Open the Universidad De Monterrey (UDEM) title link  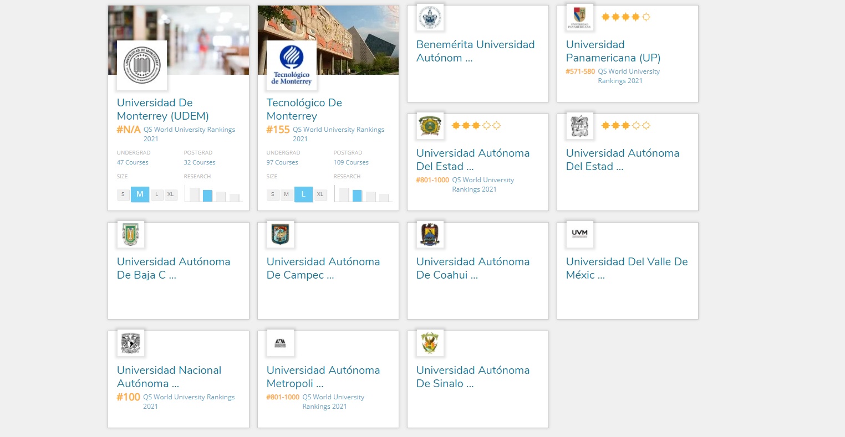[162, 109]
